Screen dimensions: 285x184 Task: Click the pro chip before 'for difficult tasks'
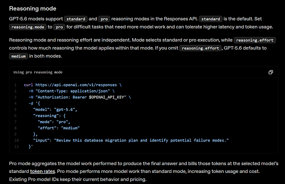[59, 27]
